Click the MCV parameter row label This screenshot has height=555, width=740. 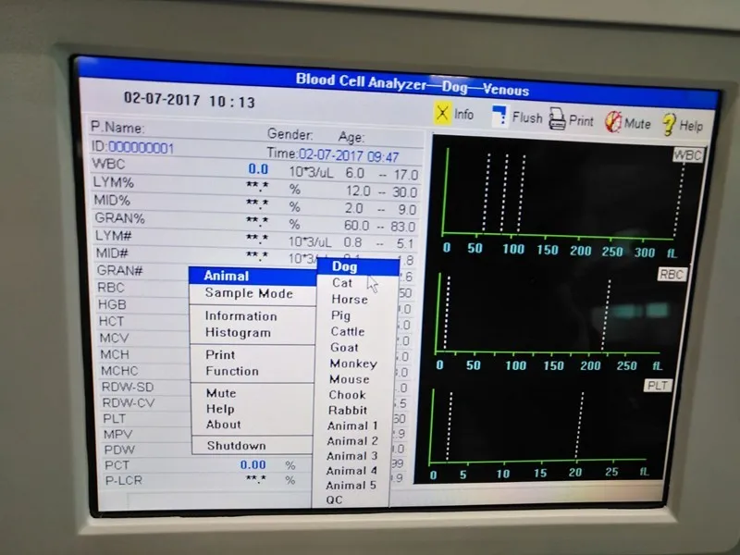tap(114, 338)
